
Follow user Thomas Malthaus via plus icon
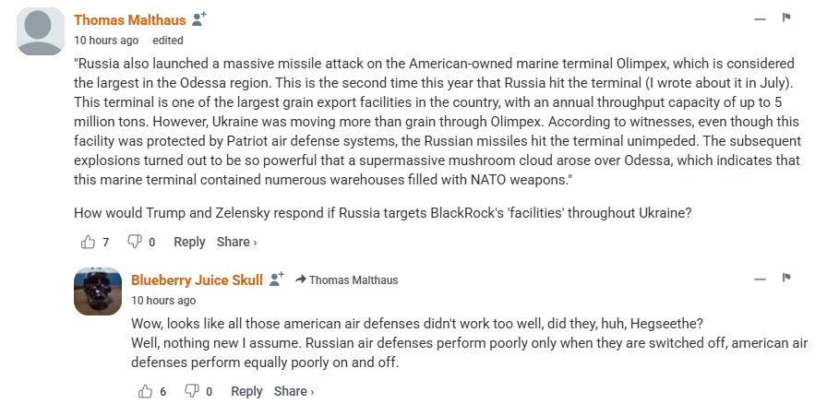coord(198,19)
